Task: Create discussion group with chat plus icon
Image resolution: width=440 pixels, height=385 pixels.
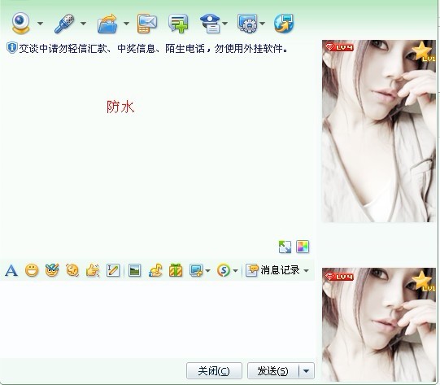Action: coord(178,24)
